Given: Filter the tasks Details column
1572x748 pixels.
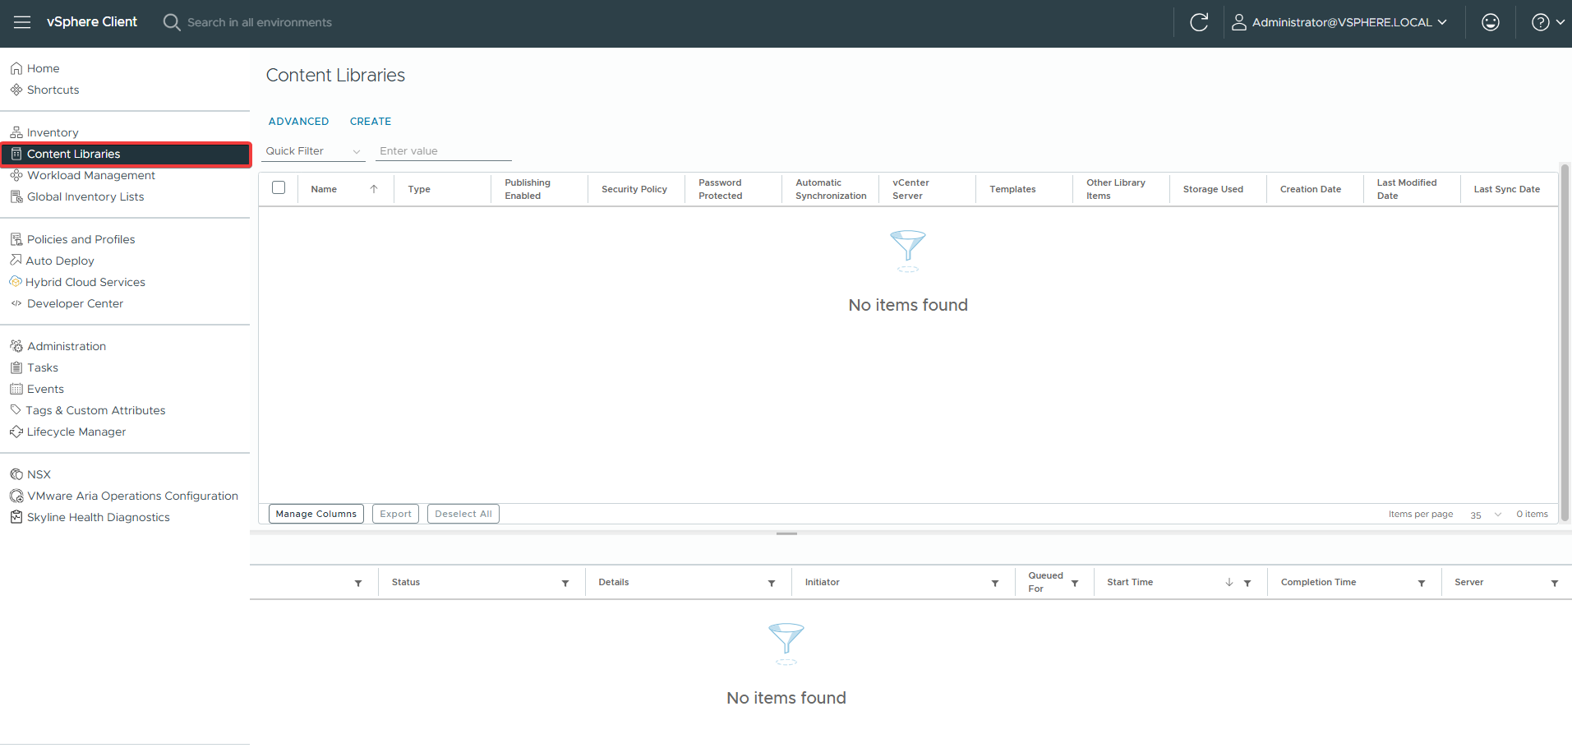Looking at the screenshot, I should (x=772, y=583).
